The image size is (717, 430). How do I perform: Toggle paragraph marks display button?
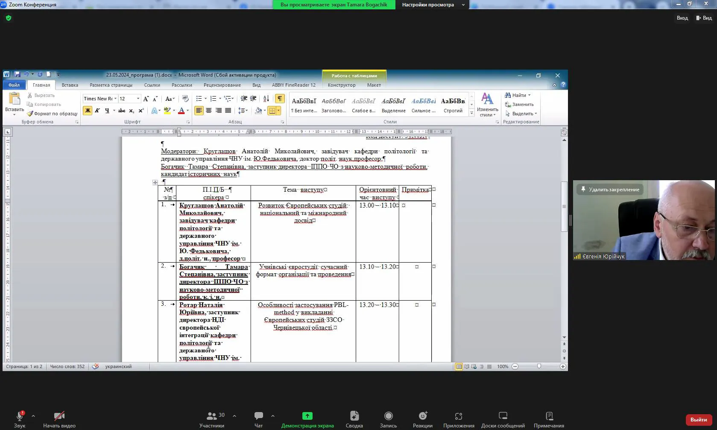(280, 99)
